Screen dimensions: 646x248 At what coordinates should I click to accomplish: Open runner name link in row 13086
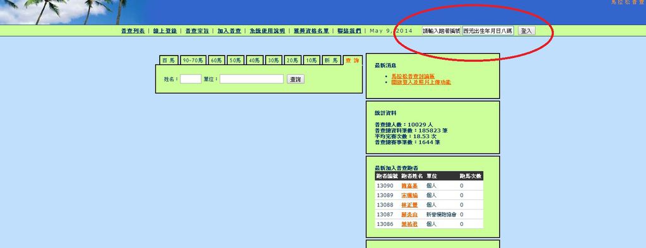[409, 224]
